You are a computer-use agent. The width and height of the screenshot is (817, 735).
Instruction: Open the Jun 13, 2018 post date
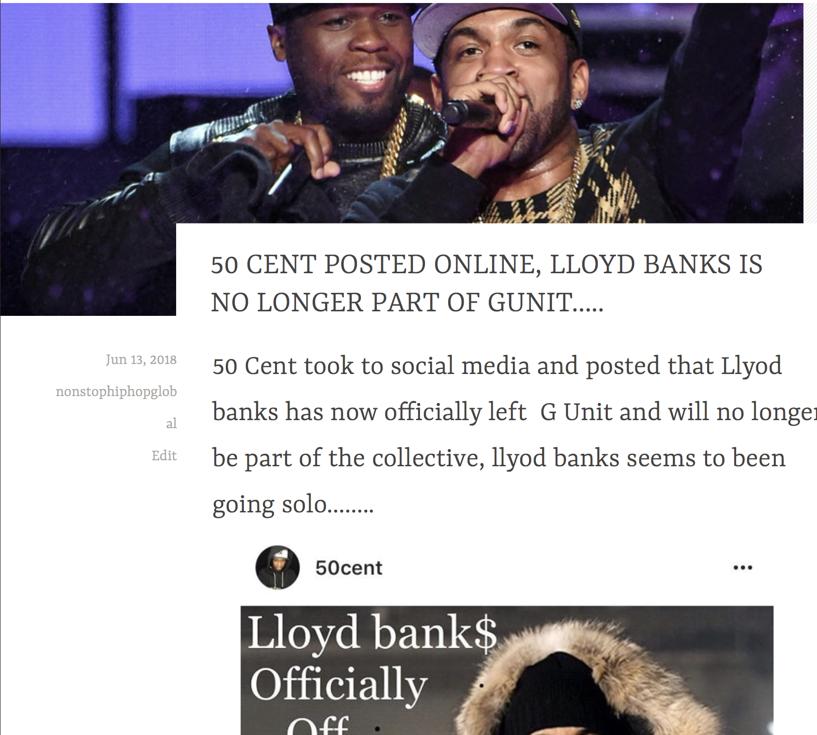pyautogui.click(x=141, y=359)
